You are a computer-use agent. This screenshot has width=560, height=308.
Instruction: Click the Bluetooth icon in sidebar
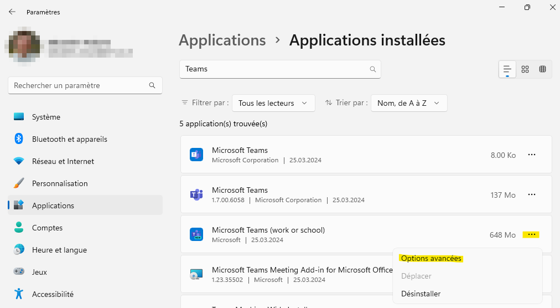tap(19, 139)
